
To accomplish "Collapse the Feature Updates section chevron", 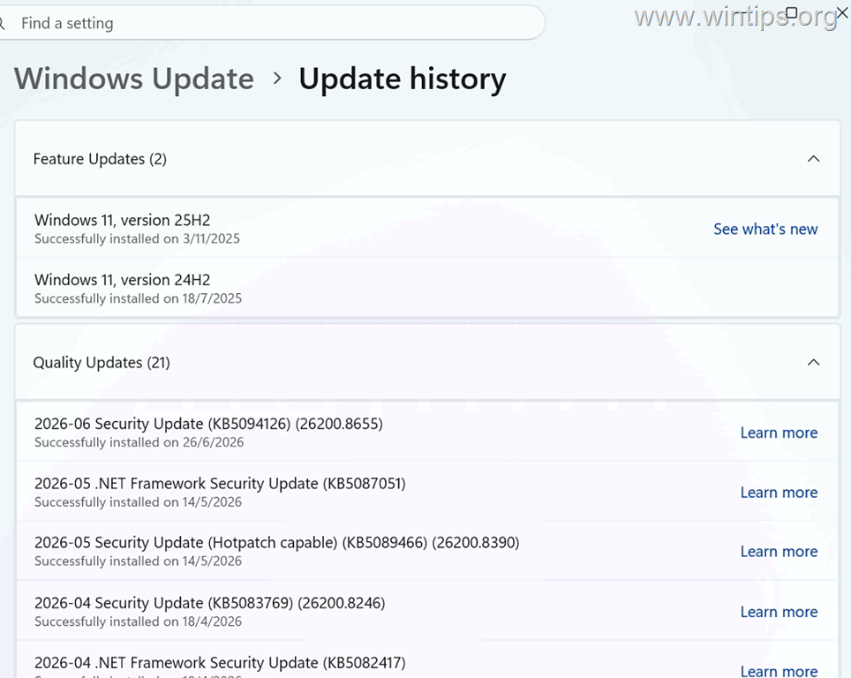I will tap(813, 159).
